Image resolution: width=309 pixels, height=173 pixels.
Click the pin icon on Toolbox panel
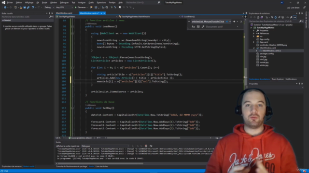(49, 13)
